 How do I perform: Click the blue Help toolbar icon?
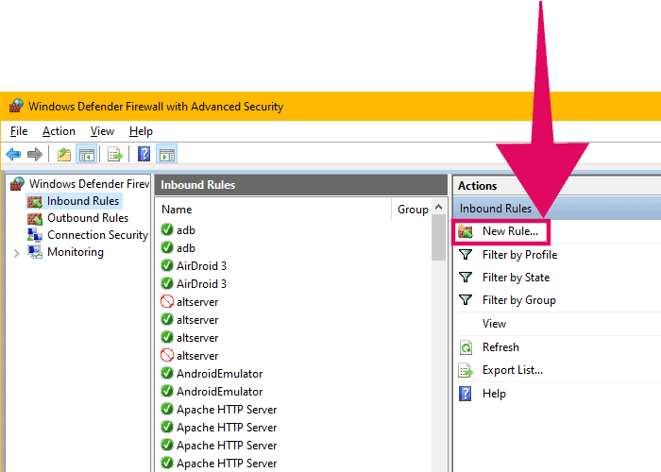click(x=144, y=154)
